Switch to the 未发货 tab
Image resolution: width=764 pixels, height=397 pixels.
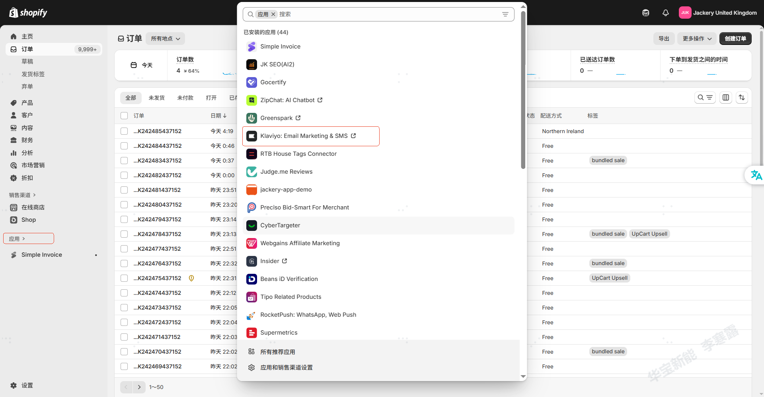(x=156, y=98)
